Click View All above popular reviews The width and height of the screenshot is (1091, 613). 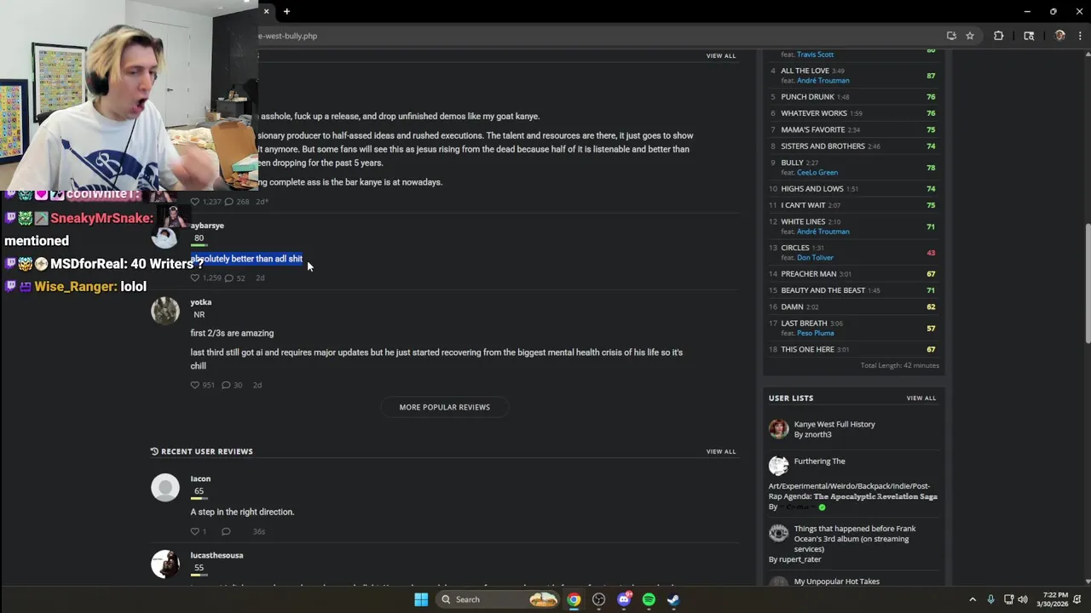click(x=720, y=55)
